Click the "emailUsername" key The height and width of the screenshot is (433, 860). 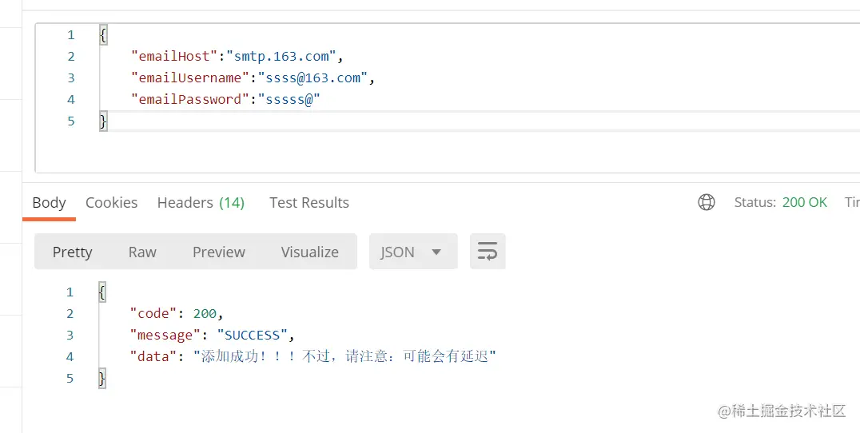(x=190, y=77)
